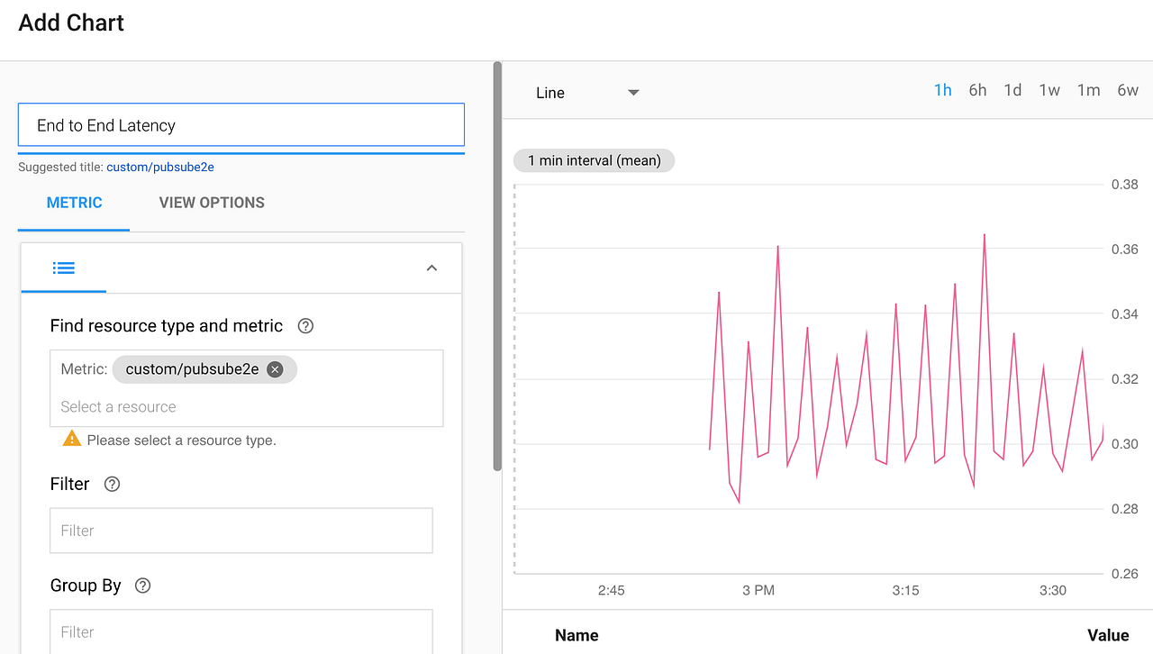Screen dimensions: 1153x654
Task: Open help for Find resource type and metric
Action: (304, 326)
